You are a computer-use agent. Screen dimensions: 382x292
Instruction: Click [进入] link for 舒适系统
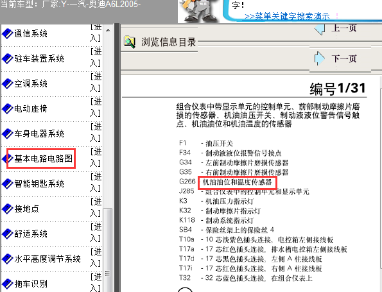[x=96, y=232]
